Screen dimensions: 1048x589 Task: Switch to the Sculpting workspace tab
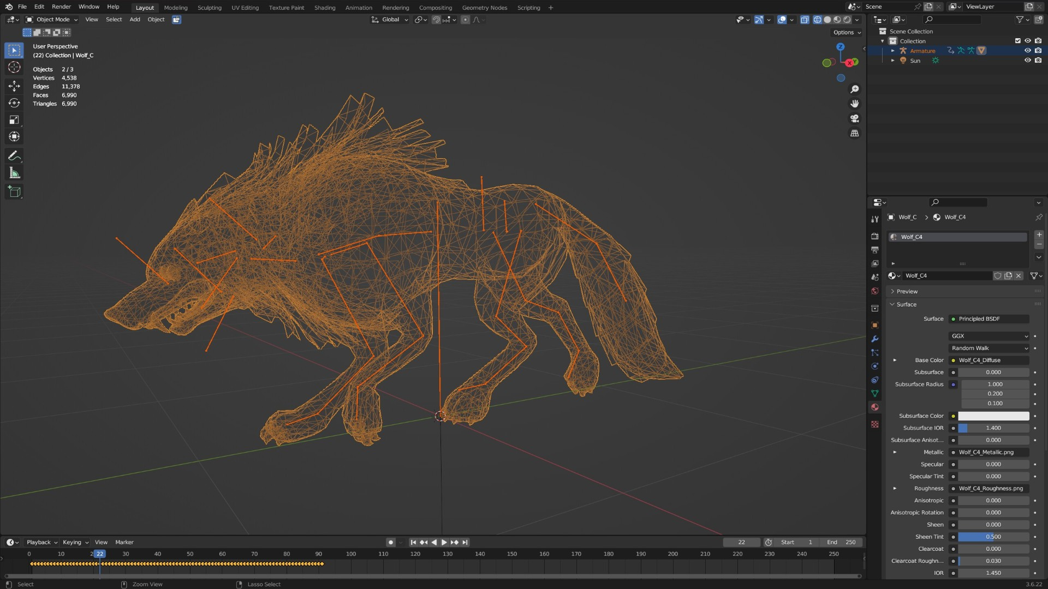coord(210,8)
